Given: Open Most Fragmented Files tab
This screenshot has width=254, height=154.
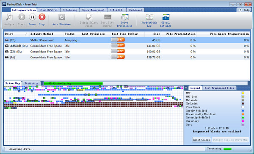Looking at the screenshot, I should (219, 88).
